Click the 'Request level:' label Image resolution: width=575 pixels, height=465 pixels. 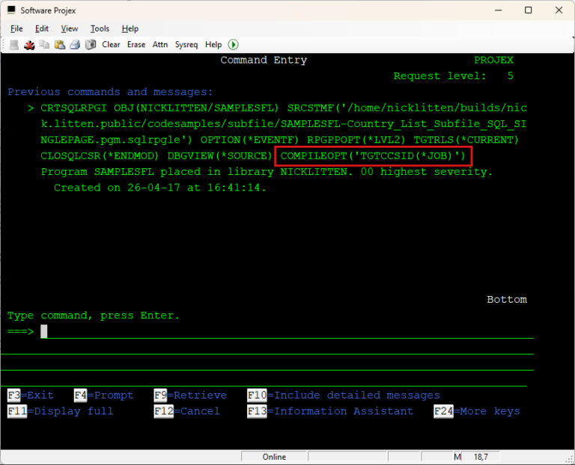coord(439,76)
